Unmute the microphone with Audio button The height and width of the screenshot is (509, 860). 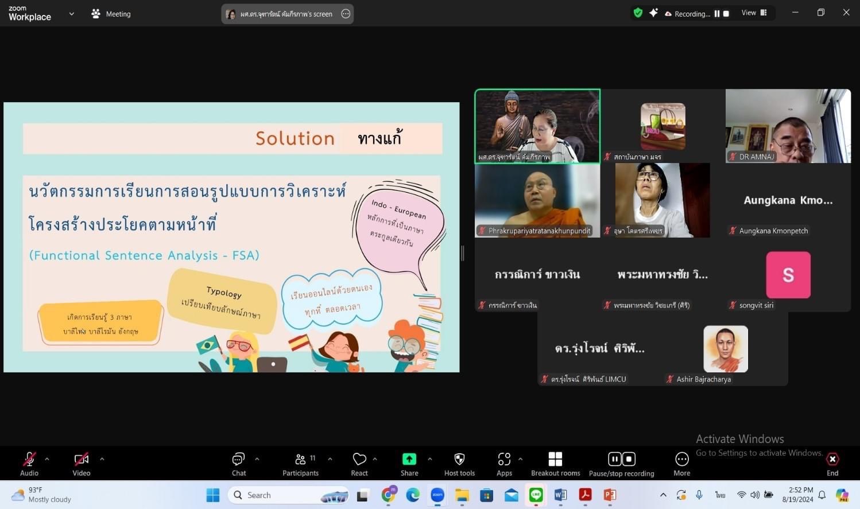click(29, 464)
